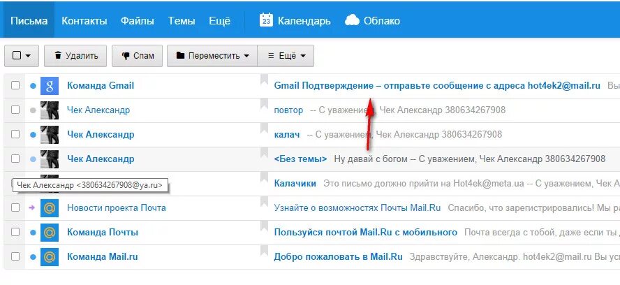Open the калач message subject

point(287,135)
